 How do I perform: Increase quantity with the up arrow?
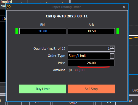(112, 48)
